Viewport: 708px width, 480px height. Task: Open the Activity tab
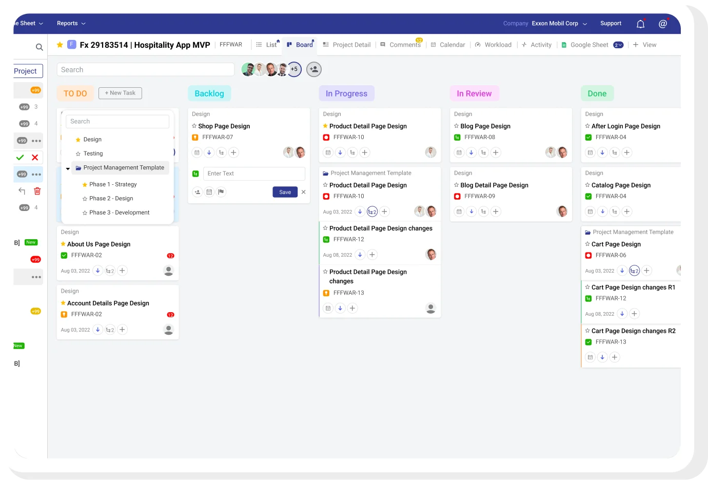click(x=537, y=45)
